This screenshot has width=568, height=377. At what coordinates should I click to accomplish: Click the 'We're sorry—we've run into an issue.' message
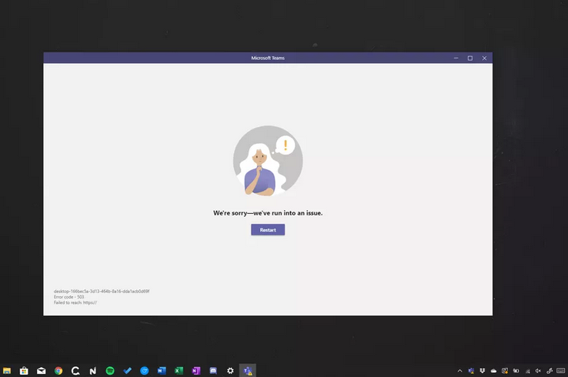(268, 213)
